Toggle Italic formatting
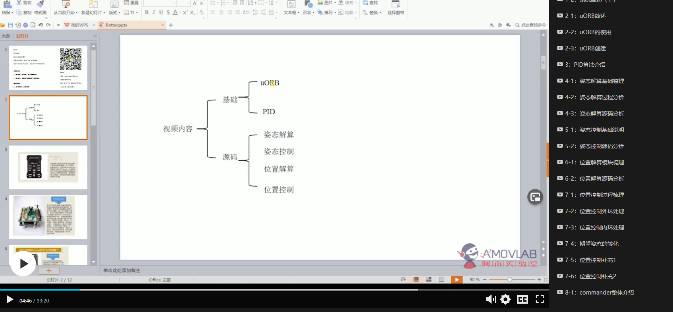 pyautogui.click(x=154, y=12)
